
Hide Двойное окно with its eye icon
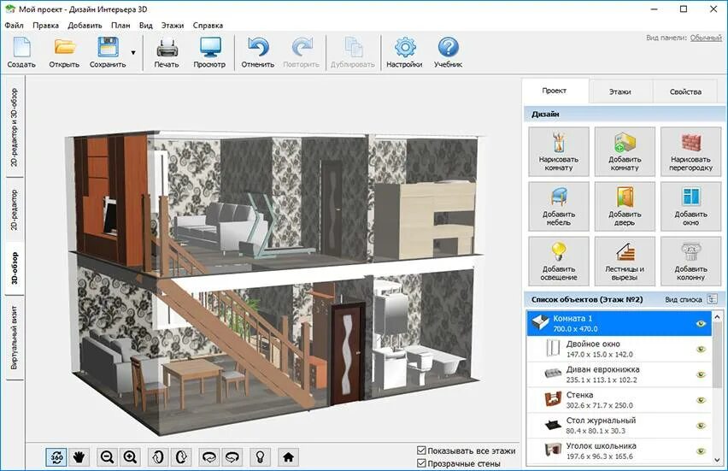click(x=701, y=349)
